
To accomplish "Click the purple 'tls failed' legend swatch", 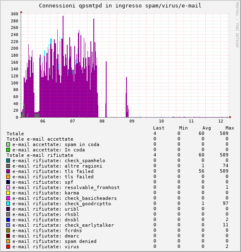I will (8, 171).
